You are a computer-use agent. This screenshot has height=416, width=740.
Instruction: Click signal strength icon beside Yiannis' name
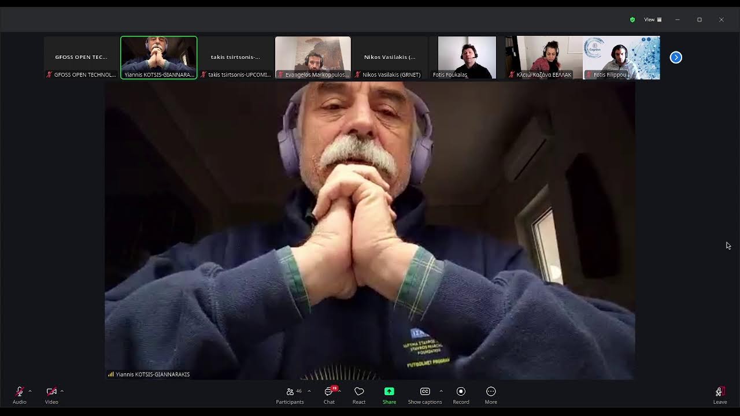point(110,374)
